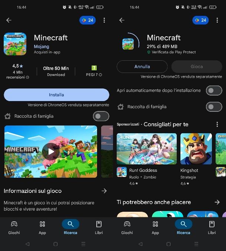Tap the Play Protect shield icon
The width and height of the screenshot is (226, 251).
pyautogui.click(x=149, y=52)
